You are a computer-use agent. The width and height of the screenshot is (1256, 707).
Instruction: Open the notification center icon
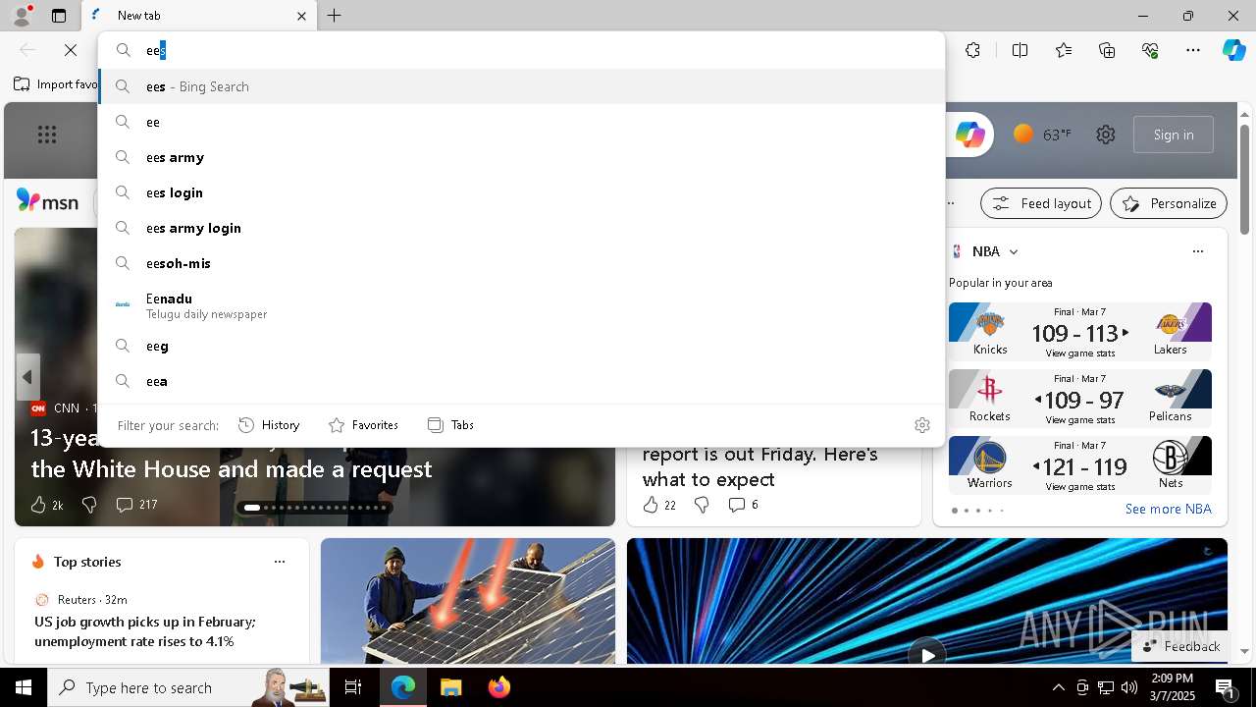1226,687
